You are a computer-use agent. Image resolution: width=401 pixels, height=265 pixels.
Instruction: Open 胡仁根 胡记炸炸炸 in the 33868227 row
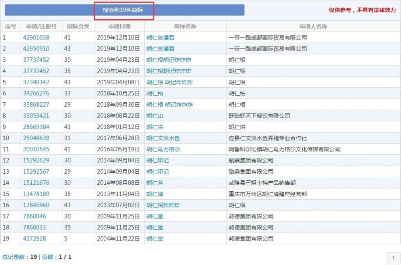click(x=170, y=104)
